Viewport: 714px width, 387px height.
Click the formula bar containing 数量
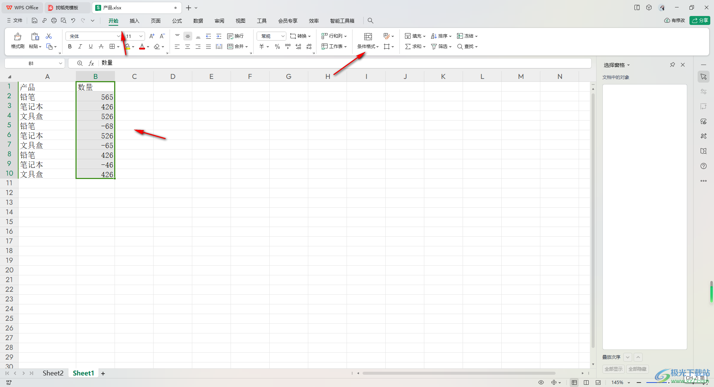tap(344, 63)
